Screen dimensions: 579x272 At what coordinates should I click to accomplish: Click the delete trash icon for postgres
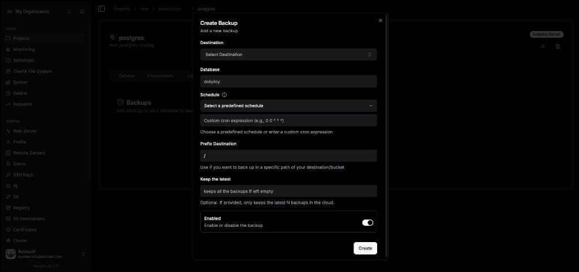(x=558, y=46)
